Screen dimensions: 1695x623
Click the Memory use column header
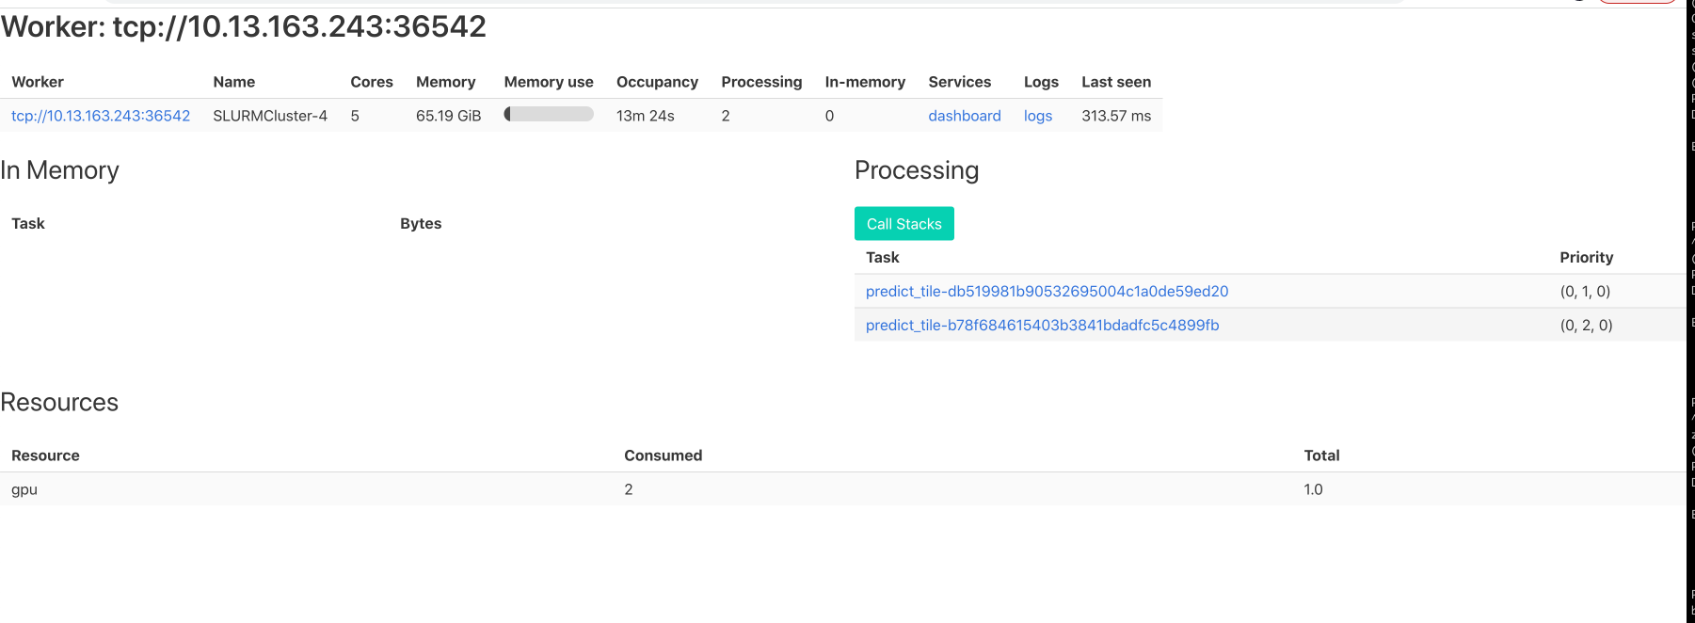click(x=549, y=82)
